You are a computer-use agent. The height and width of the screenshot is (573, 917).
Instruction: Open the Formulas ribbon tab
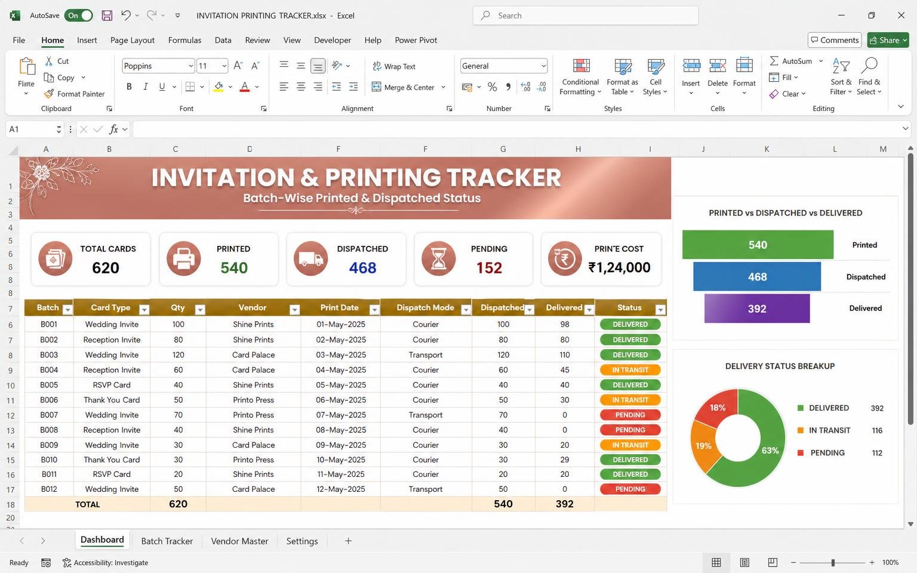tap(184, 40)
